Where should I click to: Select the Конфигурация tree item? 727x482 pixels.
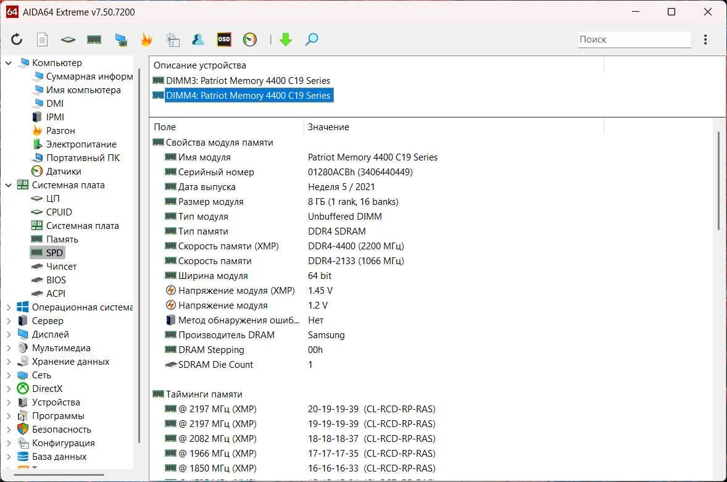(x=56, y=443)
